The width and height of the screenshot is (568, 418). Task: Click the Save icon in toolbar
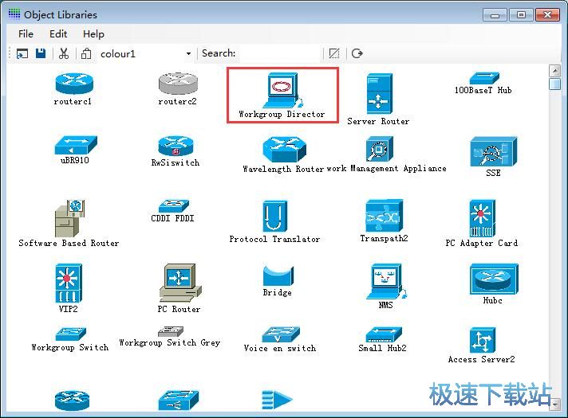click(x=41, y=53)
